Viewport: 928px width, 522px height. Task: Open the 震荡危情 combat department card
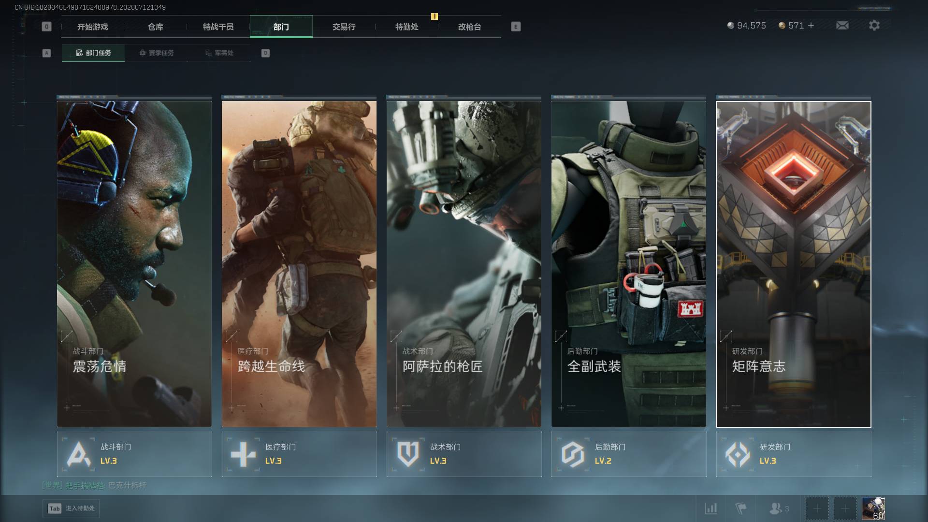(x=134, y=264)
